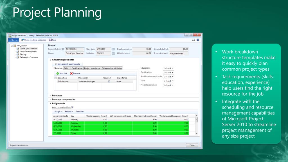The height and width of the screenshot is (162, 288).
Task: Click the PJN_001007 project folder icon
Action: coord(15,46)
